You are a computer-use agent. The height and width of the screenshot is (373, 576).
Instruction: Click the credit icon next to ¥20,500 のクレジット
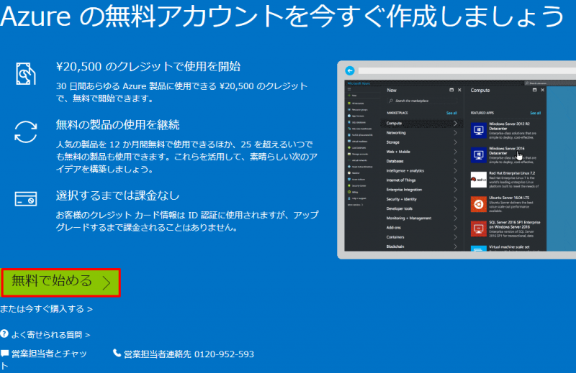[26, 74]
